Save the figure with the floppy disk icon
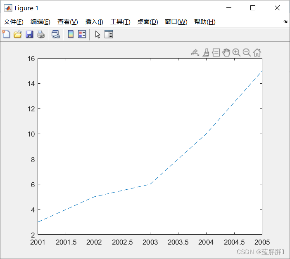 point(29,34)
